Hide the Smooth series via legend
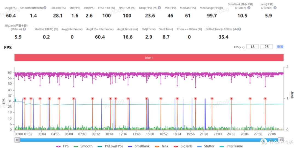 click(x=83, y=146)
